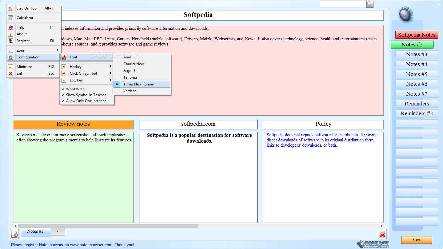The image size is (443, 249).
Task: Select Register.. menu entry
Action: [34, 41]
